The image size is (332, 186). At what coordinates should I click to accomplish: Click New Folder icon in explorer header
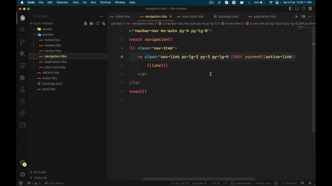point(91,23)
